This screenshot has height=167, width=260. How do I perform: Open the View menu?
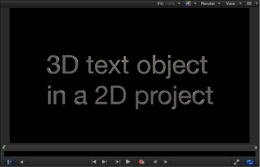pyautogui.click(x=232, y=4)
